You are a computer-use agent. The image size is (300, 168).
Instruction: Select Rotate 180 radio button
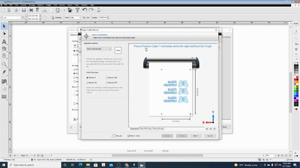[107, 78]
